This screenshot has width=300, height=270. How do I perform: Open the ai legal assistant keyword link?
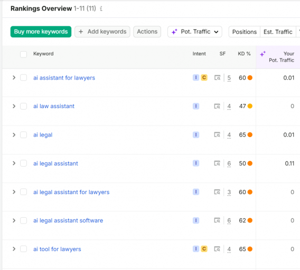click(55, 163)
